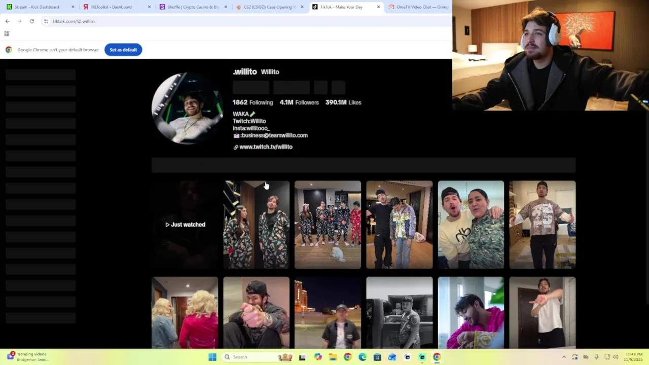The image size is (649, 365).
Task: Switch to the active Chrome taskbar window
Action: 437,357
